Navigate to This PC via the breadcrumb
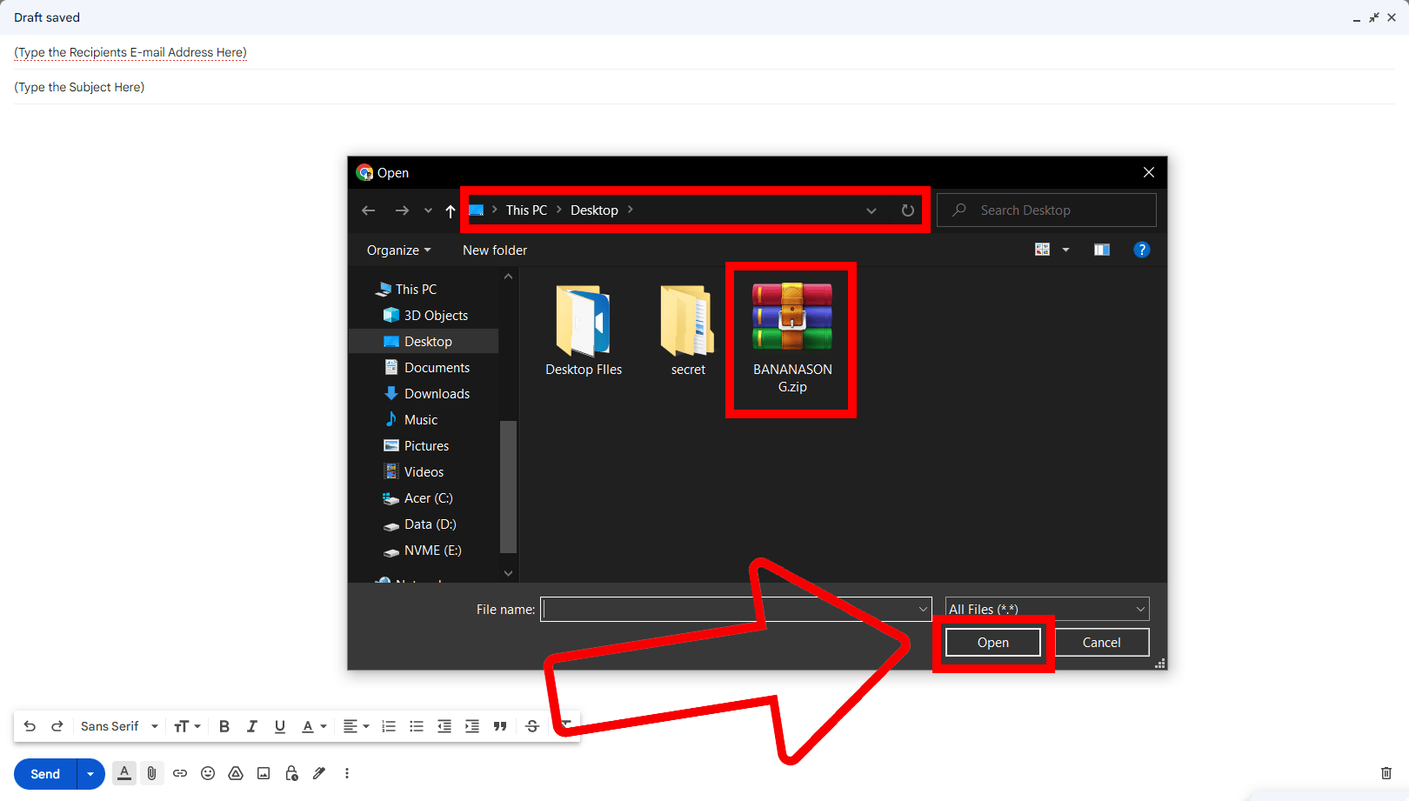 point(525,210)
